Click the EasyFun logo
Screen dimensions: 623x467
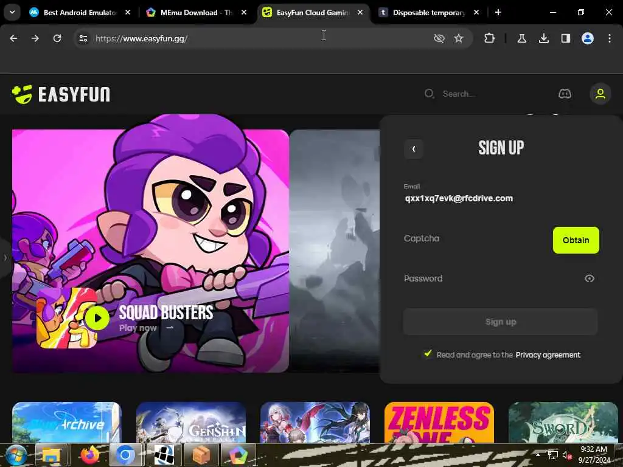click(x=61, y=94)
